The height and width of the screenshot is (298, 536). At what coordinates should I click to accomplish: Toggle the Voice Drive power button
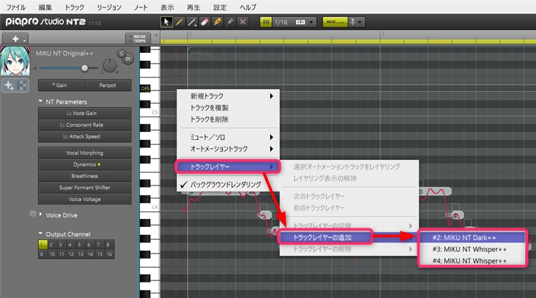coord(33,214)
